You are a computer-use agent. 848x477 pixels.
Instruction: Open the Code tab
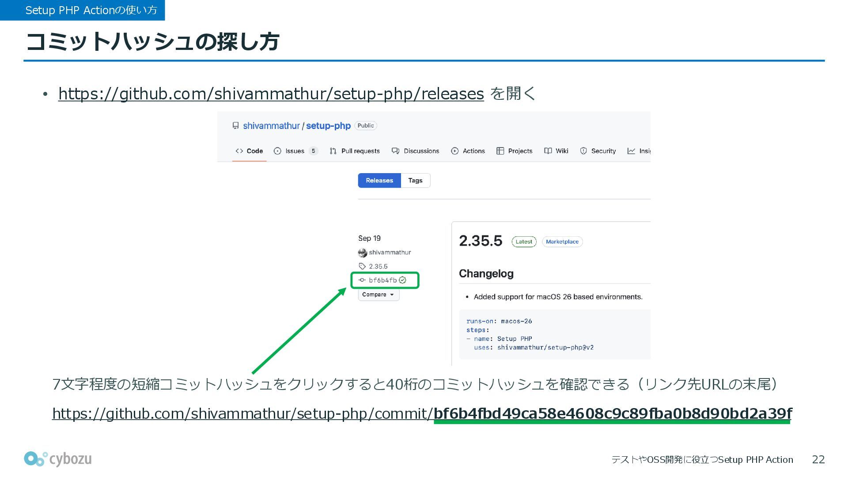click(x=250, y=151)
